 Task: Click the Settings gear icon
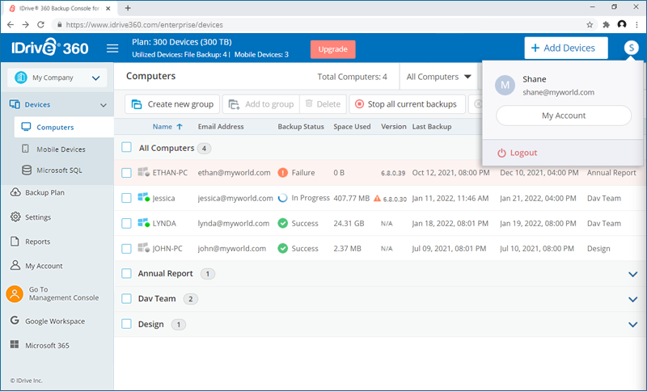[15, 217]
